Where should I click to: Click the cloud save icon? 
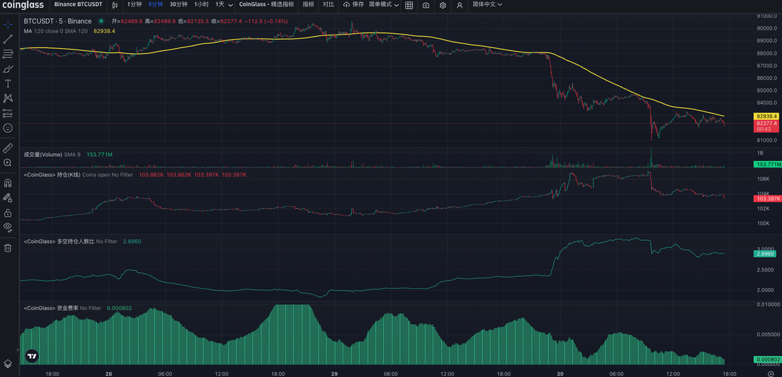click(x=346, y=5)
